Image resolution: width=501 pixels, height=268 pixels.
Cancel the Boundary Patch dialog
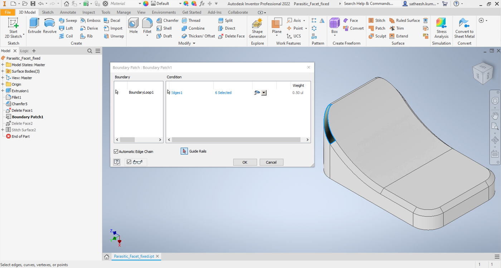tap(271, 162)
